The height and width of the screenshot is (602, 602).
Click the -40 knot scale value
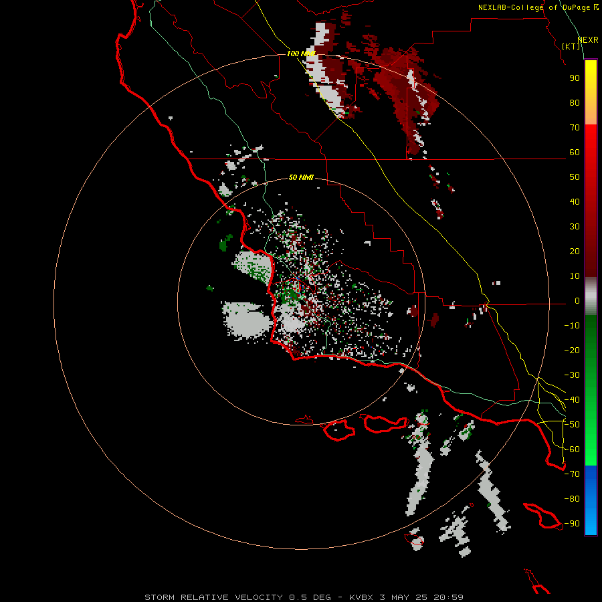point(572,400)
